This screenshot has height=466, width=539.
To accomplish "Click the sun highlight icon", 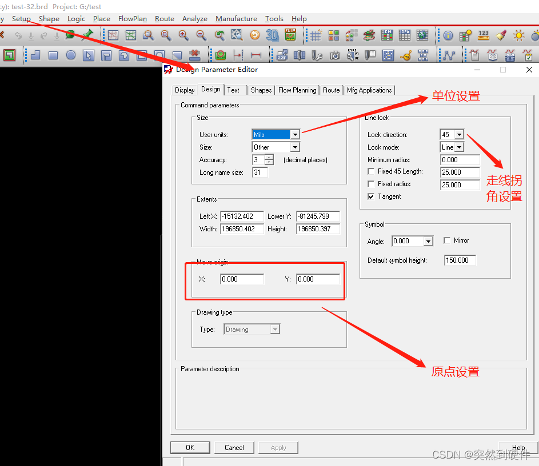I will coord(519,35).
